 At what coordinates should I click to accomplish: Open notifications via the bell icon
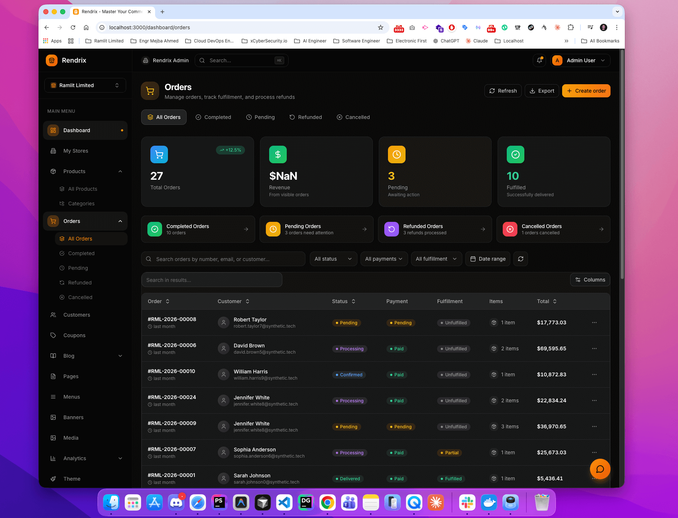pos(539,60)
